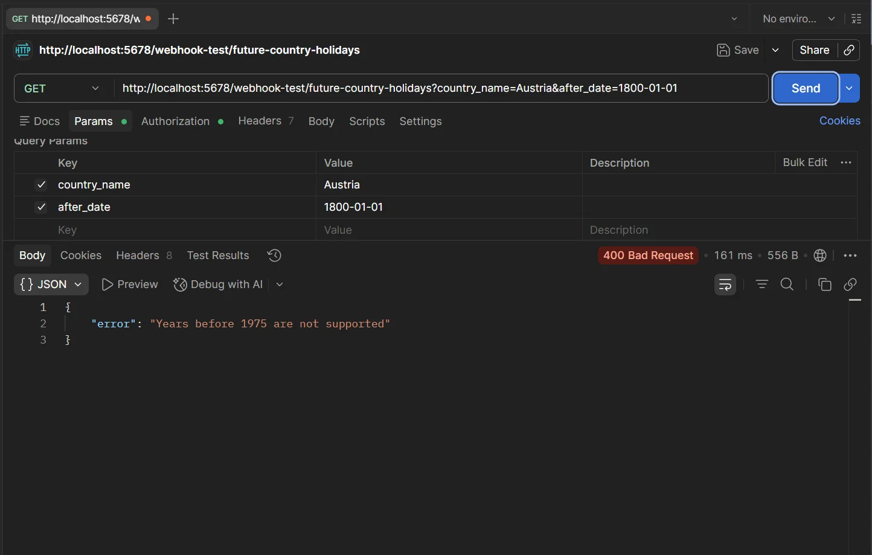Open the JSON format dropdown
This screenshot has height=555, width=872.
[51, 284]
